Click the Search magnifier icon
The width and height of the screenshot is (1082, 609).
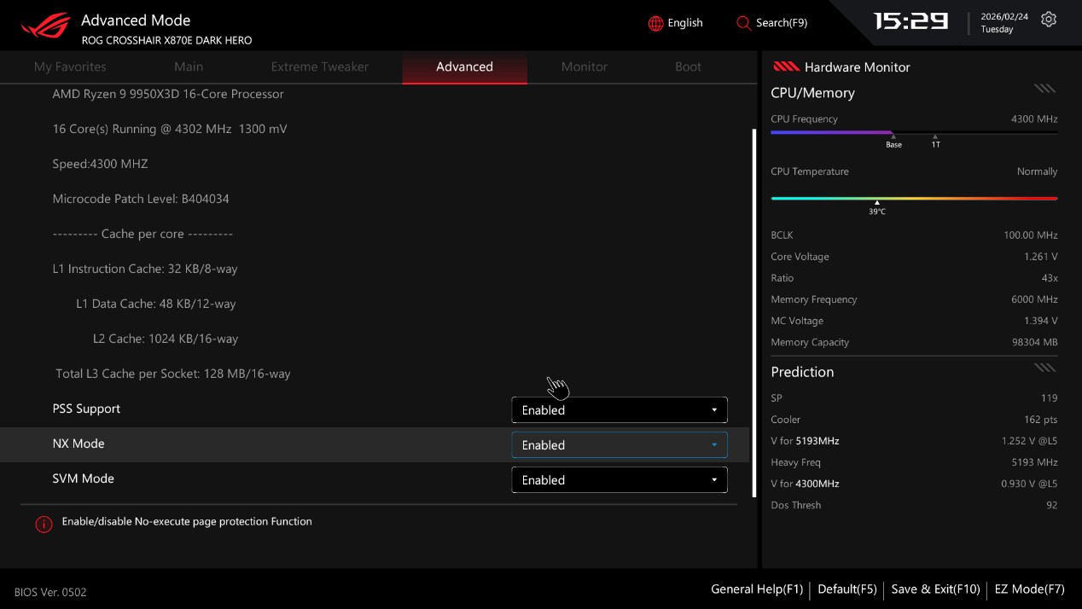click(x=743, y=23)
